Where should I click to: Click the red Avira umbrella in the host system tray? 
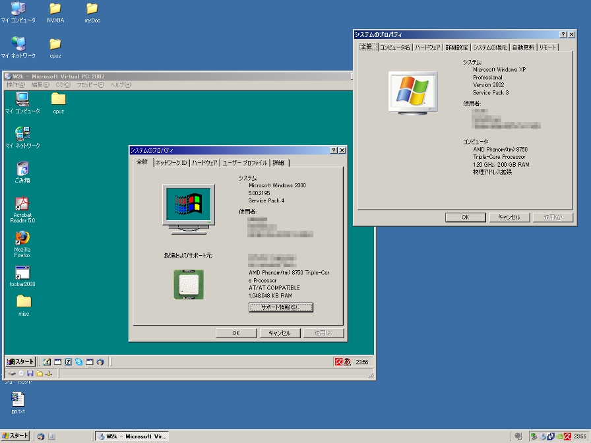[x=567, y=436]
